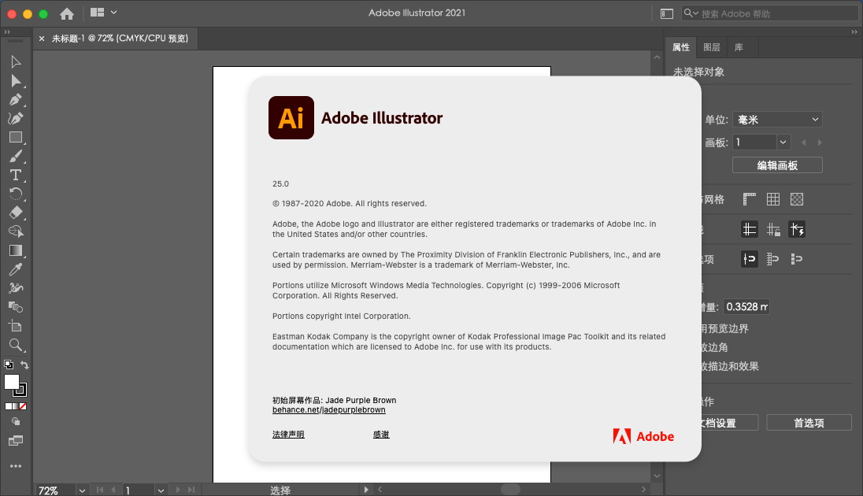Toggle snap to grid

[x=772, y=259]
